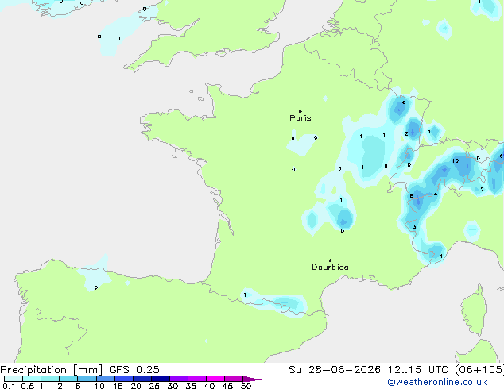Open the weatheronline.co.uk link

pyautogui.click(x=437, y=382)
